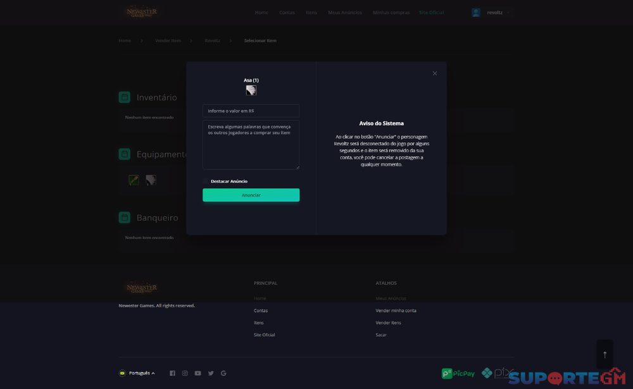Screen dimensions: 633x389
Task: Select the wing item in Equipamentos
Action: point(151,180)
